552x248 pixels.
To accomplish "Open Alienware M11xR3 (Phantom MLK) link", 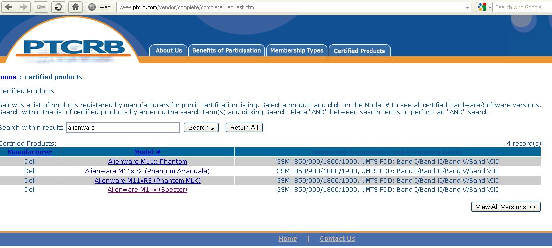I will point(147,181).
